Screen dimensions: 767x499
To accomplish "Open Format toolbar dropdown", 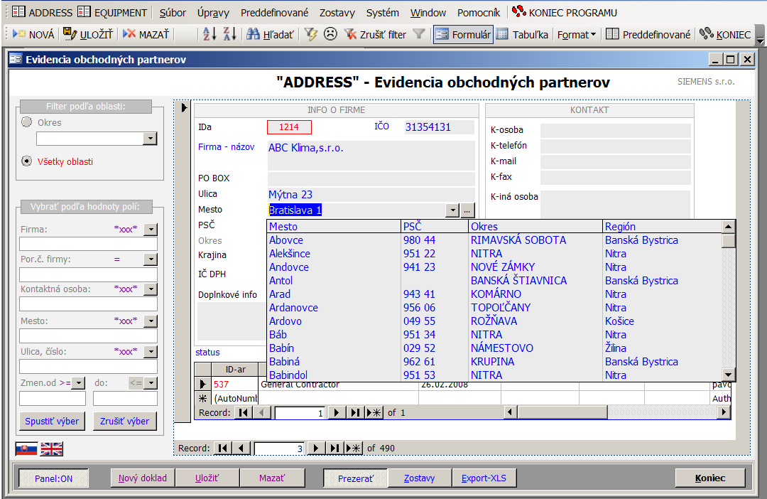I will click(576, 34).
